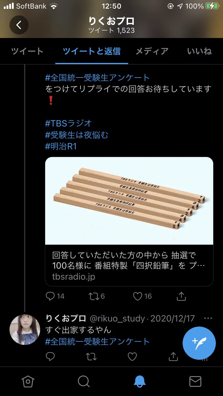Screen dimensions: 223x396
Task: Open reply icon with 14 replies
Action: pyautogui.click(x=55, y=296)
